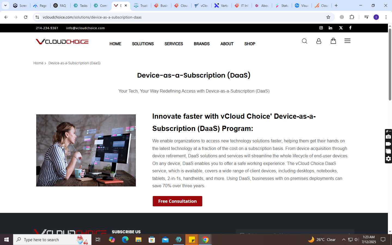Screen dimensions: 392x245
Task: Open the Instagram social icon
Action: tap(321, 28)
